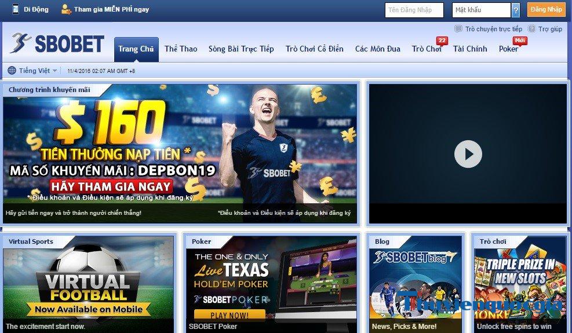The width and height of the screenshot is (572, 333).
Task: Click the live chat speech bubble icon
Action: 458,29
